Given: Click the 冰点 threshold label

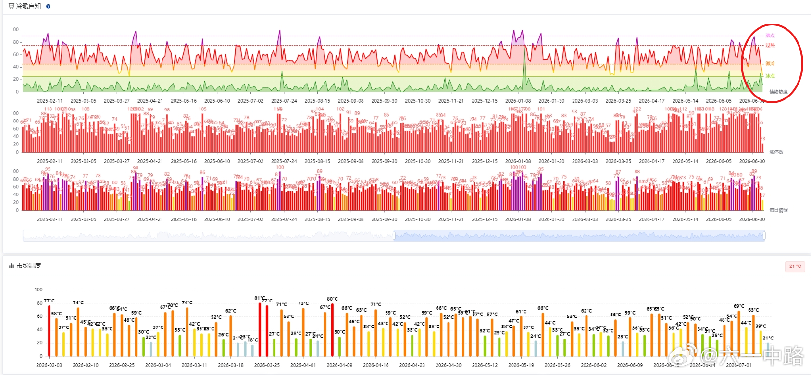Looking at the screenshot, I should tap(770, 76).
